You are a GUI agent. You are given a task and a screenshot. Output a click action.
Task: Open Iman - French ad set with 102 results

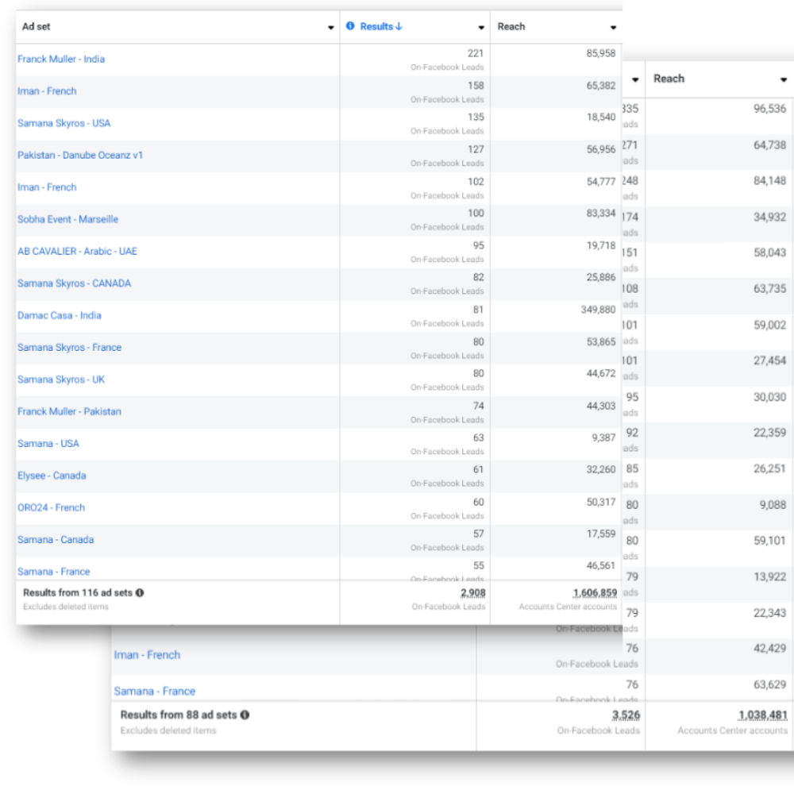47,187
